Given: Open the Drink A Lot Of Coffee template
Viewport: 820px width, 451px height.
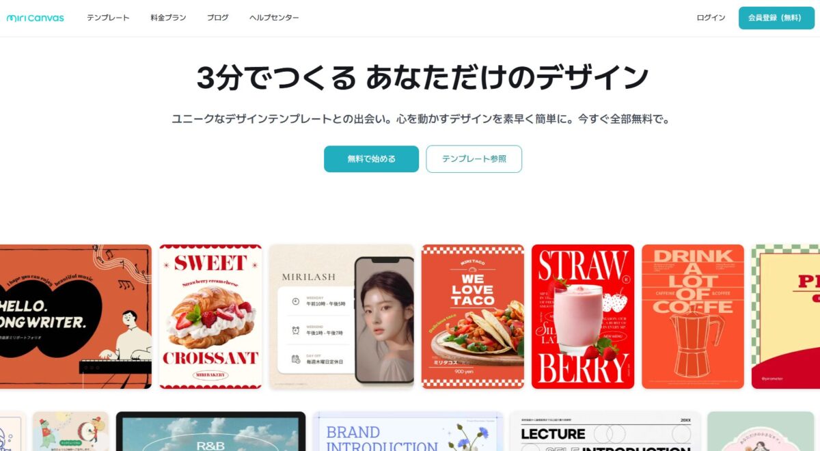Looking at the screenshot, I should tap(693, 316).
